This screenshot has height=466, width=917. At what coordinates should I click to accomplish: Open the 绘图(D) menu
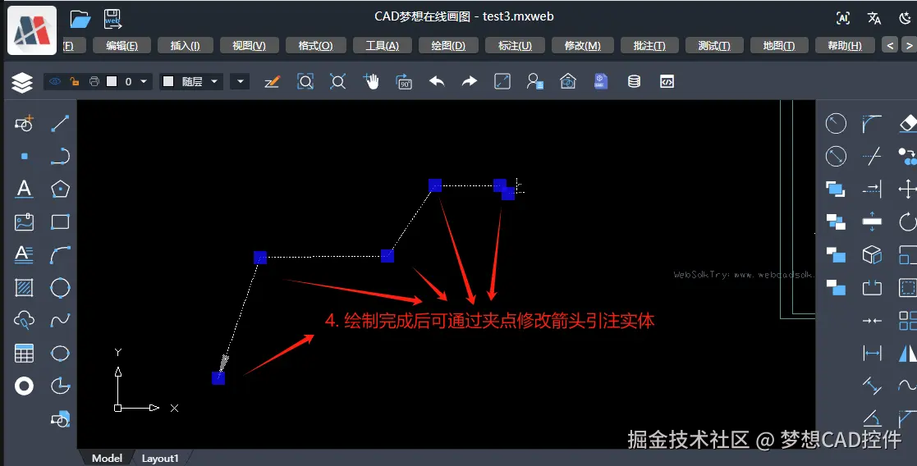448,46
